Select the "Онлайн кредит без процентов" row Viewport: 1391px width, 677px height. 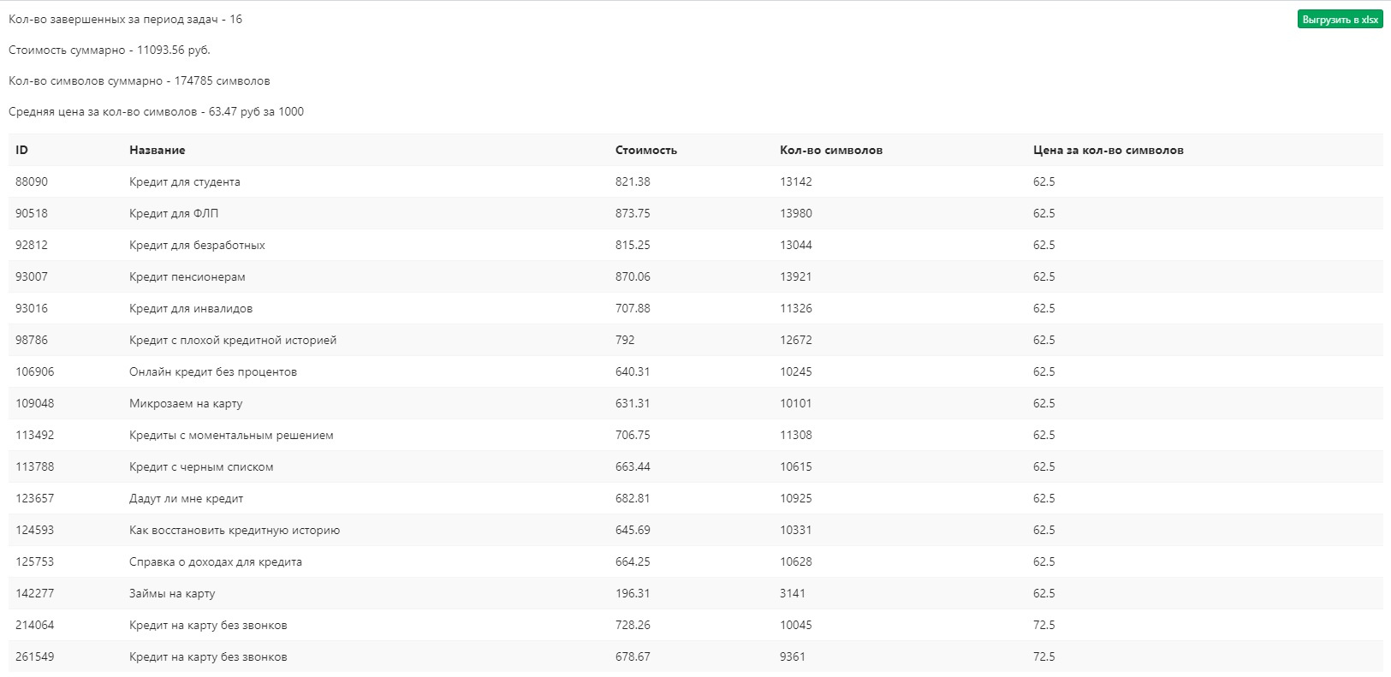coord(213,371)
